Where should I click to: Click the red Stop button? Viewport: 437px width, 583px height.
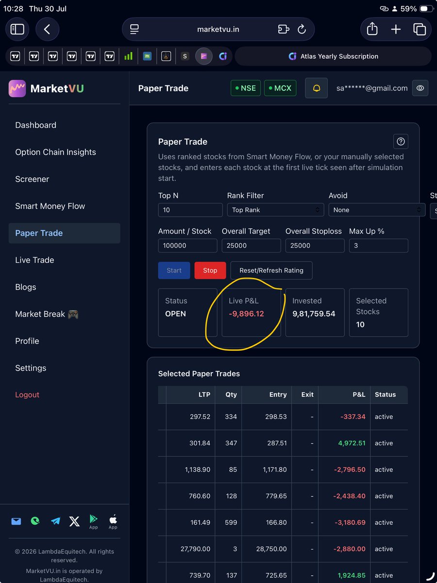point(210,270)
